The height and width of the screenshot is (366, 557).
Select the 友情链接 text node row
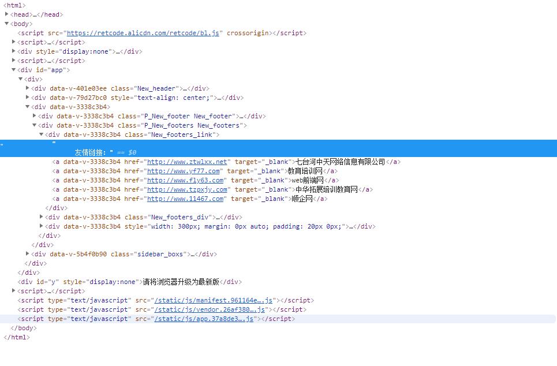click(x=278, y=148)
